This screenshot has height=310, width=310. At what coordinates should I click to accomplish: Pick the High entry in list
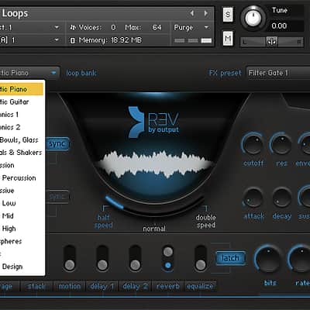22,229
